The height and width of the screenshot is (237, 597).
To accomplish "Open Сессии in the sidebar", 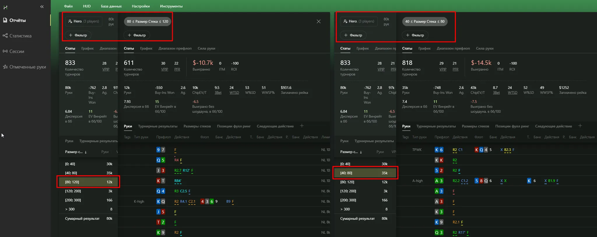I will [17, 51].
